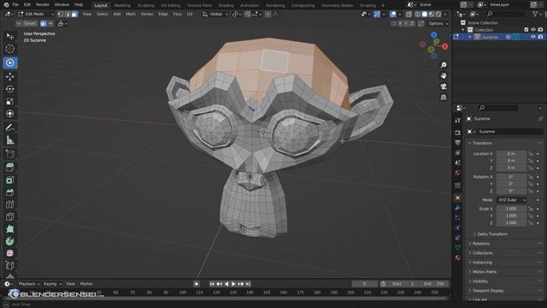Screen dimensions: 547x308
Task: Open the Vertex menu
Action: (147, 15)
